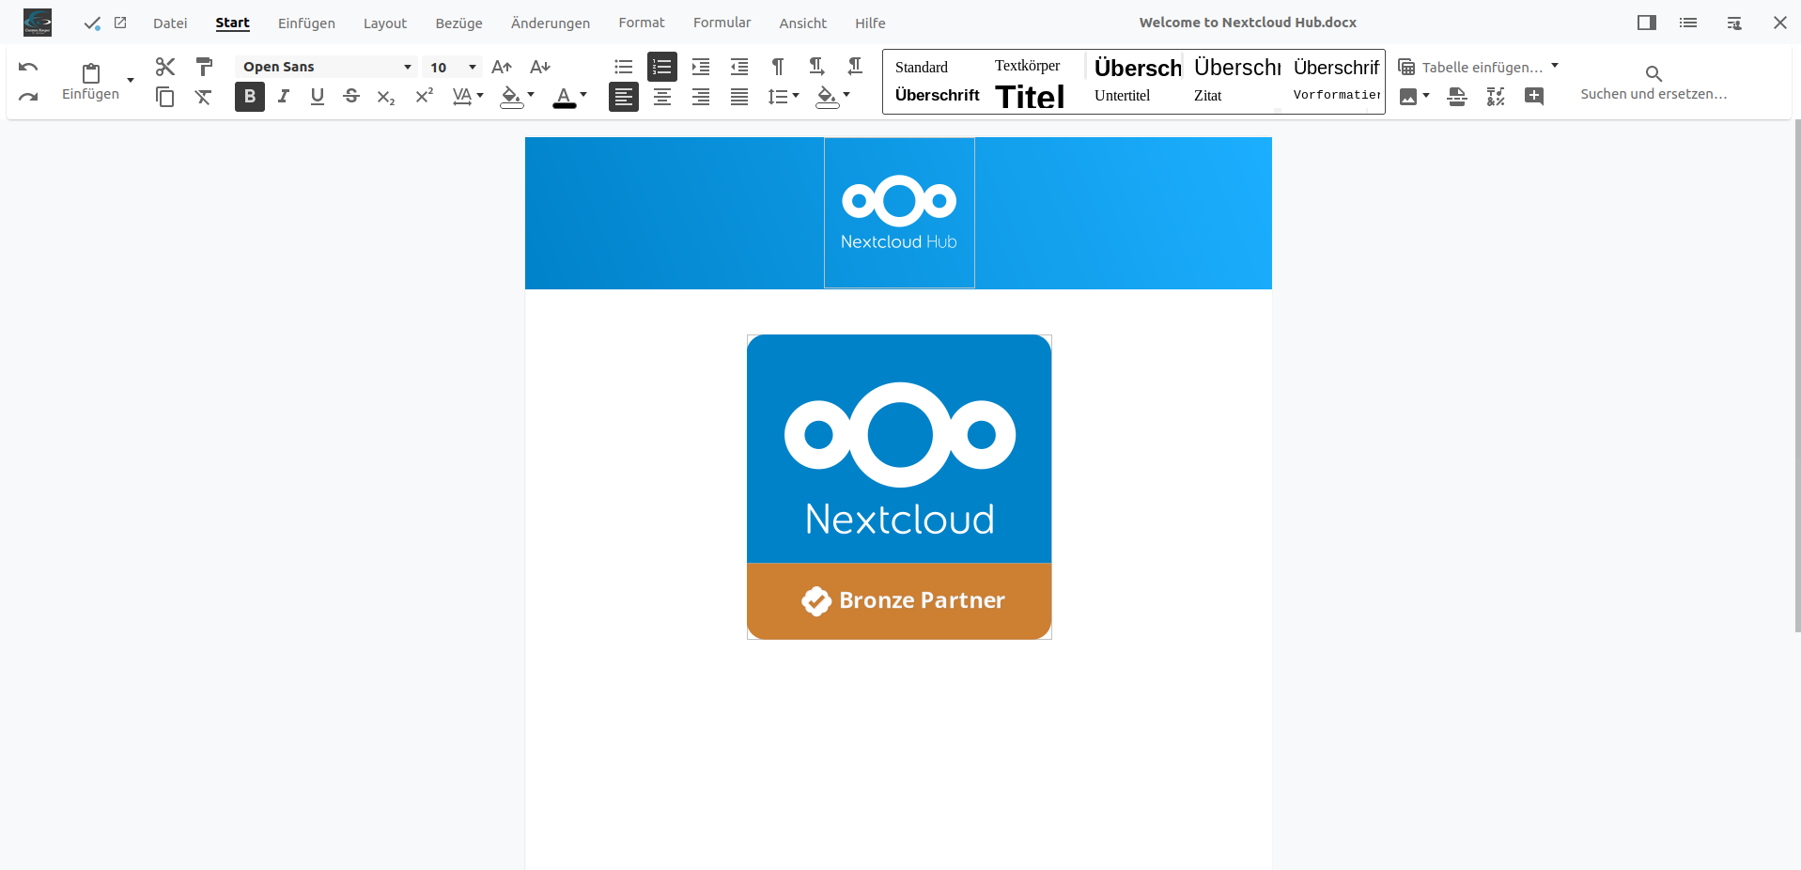Image resolution: width=1801 pixels, height=870 pixels.
Task: Click Tabelle einfügen button
Action: (1471, 67)
